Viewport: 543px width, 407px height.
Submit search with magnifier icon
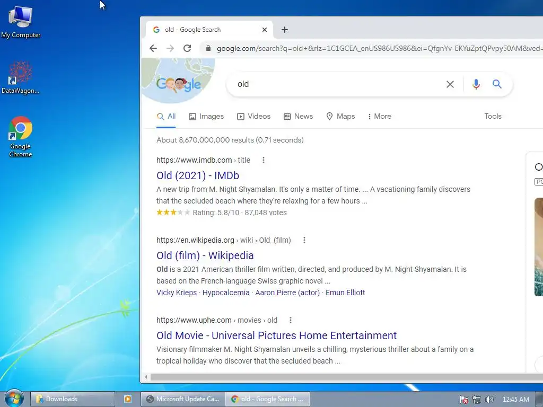497,84
